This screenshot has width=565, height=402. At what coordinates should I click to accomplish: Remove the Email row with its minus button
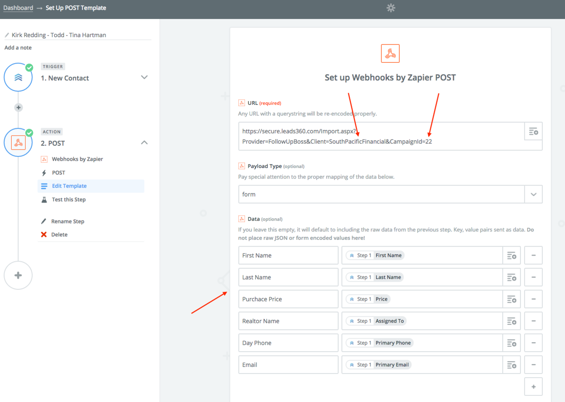tap(533, 364)
